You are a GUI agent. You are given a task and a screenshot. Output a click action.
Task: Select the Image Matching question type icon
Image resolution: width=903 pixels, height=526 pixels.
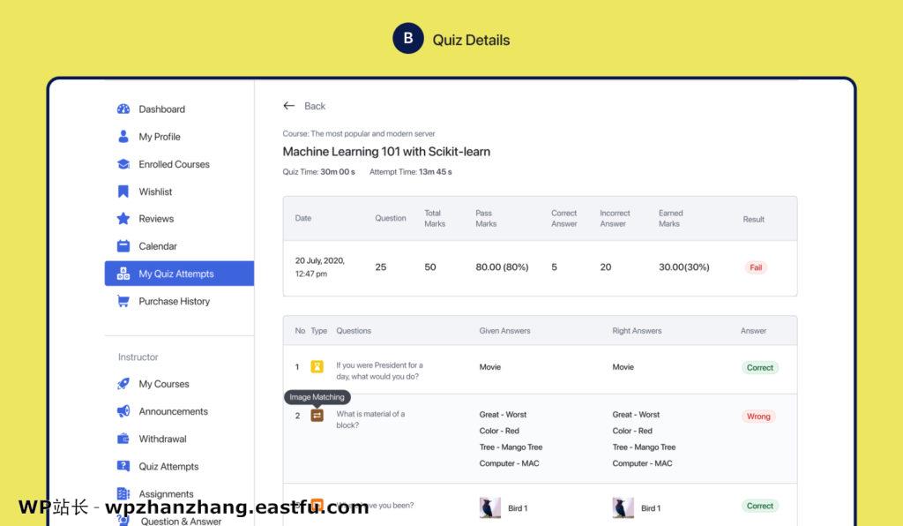click(x=315, y=415)
